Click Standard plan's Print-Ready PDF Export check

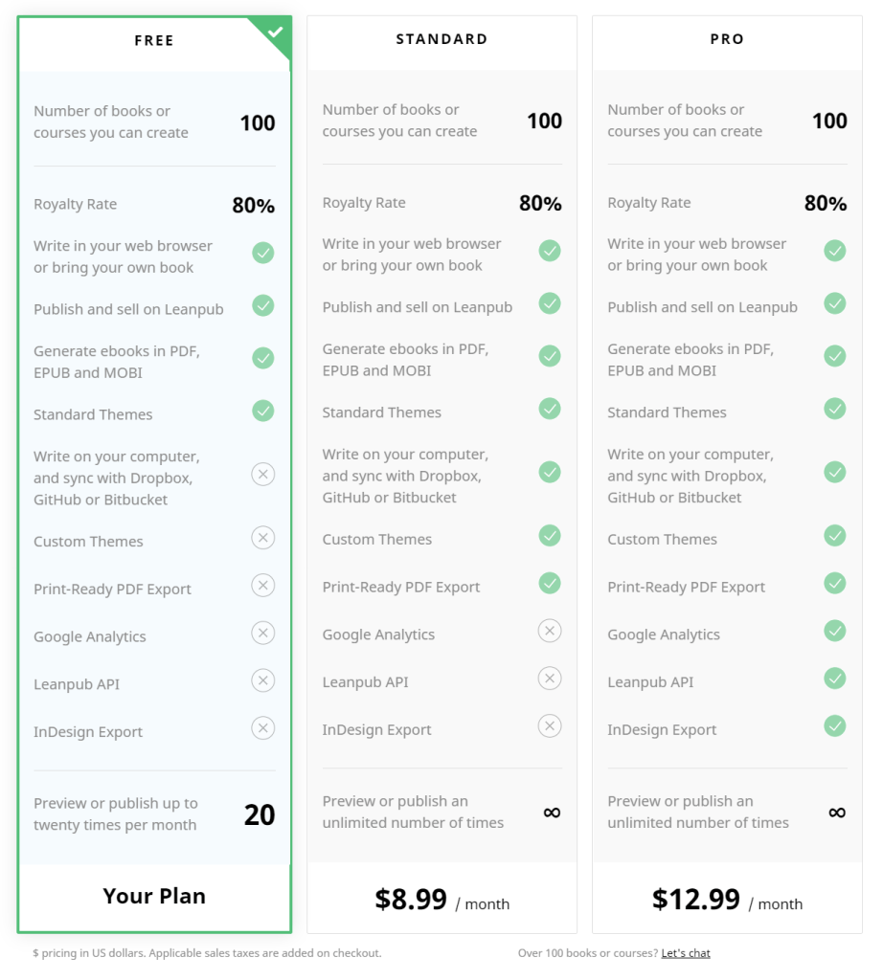click(549, 583)
